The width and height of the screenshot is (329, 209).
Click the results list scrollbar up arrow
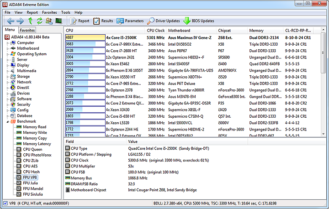(x=323, y=30)
